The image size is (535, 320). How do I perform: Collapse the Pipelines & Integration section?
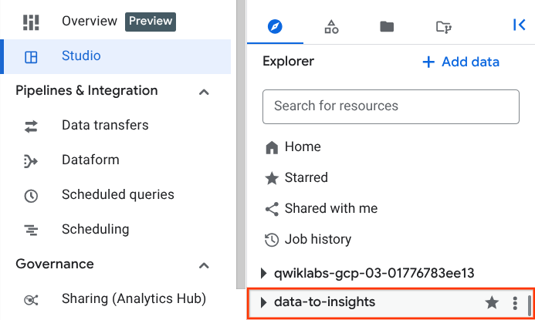click(204, 92)
